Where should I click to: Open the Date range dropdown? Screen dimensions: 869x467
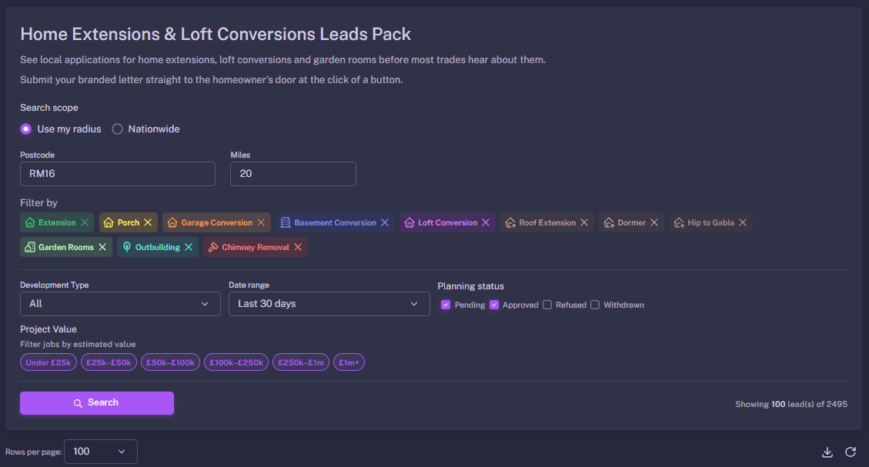(329, 304)
